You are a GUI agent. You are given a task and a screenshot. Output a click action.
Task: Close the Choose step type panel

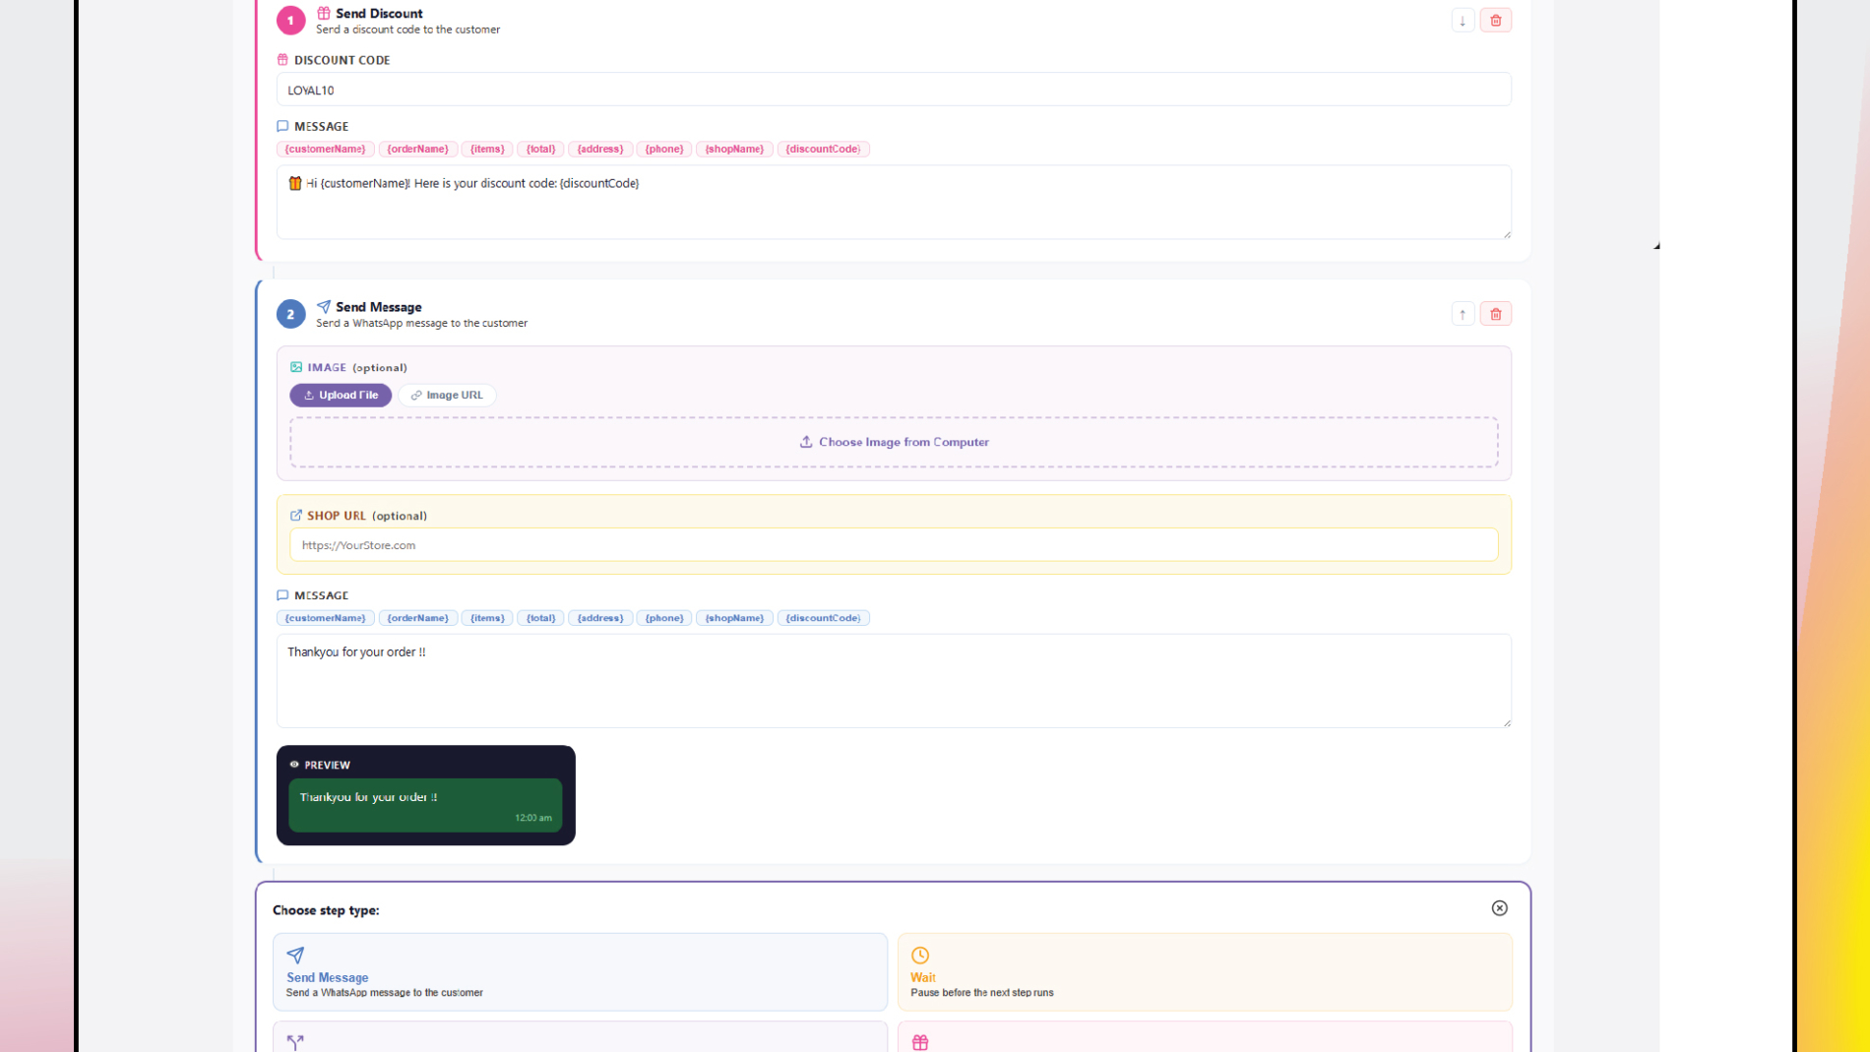(1499, 908)
